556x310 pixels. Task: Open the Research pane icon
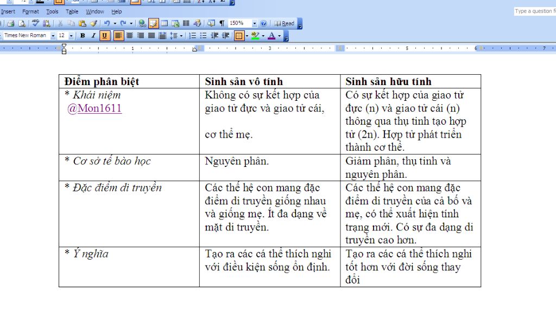coord(47,23)
